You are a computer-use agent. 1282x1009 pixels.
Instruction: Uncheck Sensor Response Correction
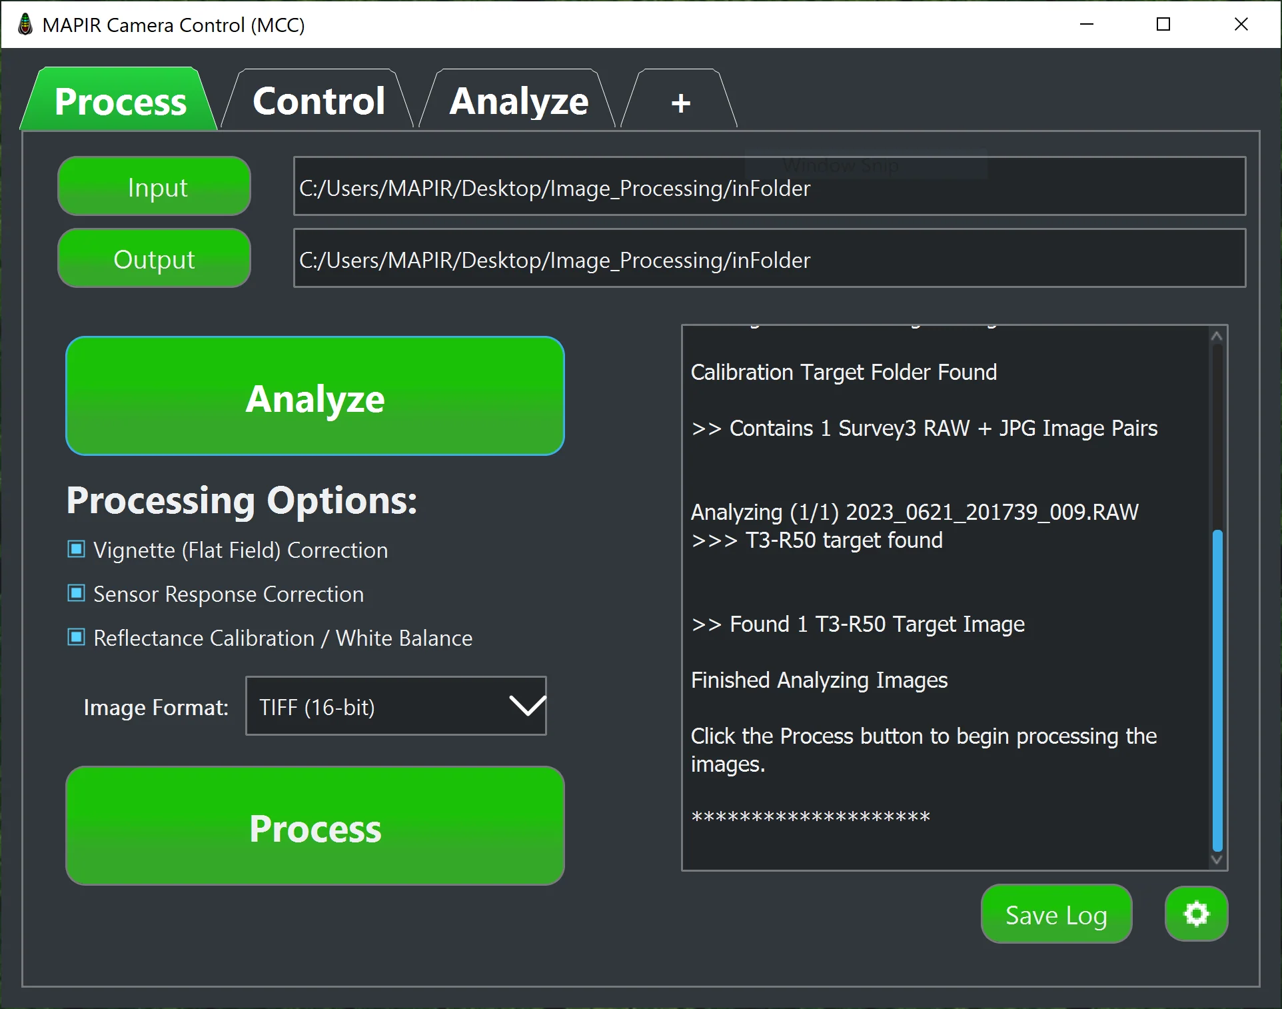pyautogui.click(x=77, y=593)
